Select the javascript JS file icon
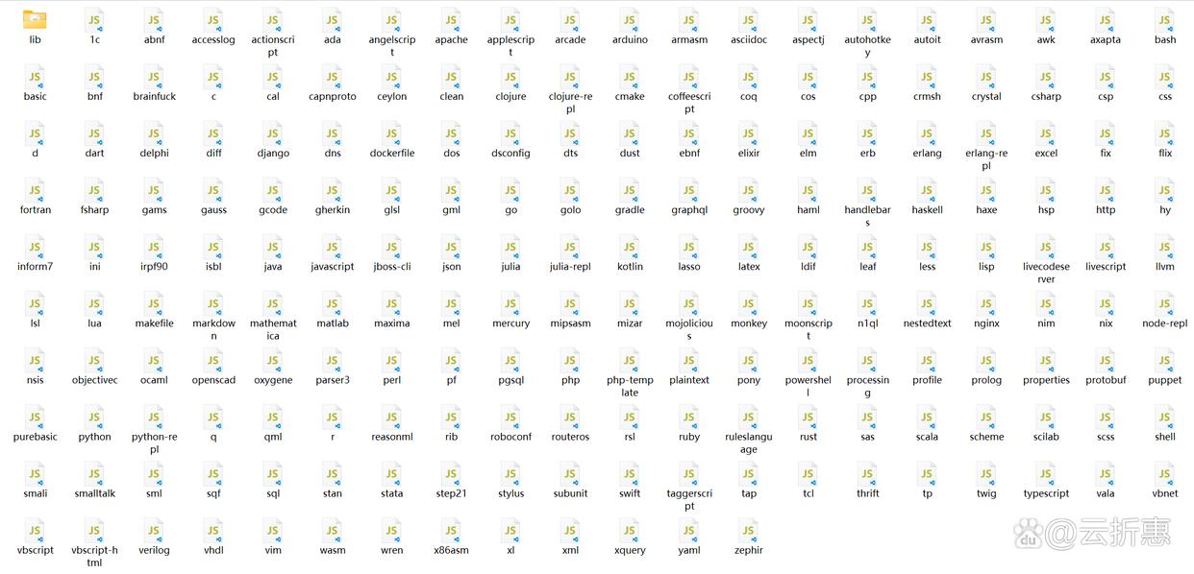 point(333,248)
